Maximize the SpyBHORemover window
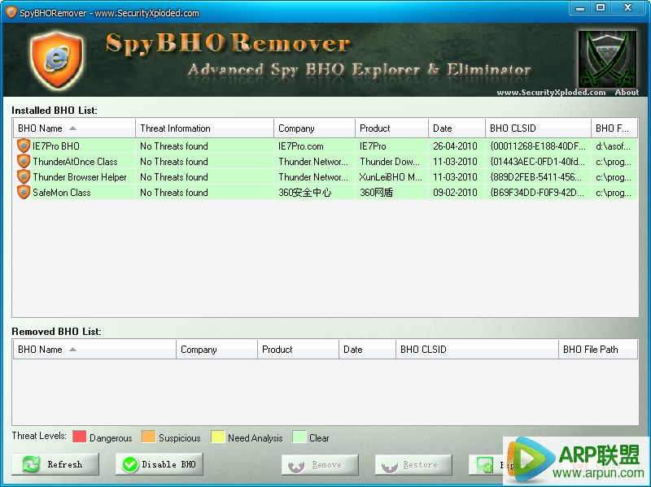The image size is (651, 487). [x=601, y=8]
